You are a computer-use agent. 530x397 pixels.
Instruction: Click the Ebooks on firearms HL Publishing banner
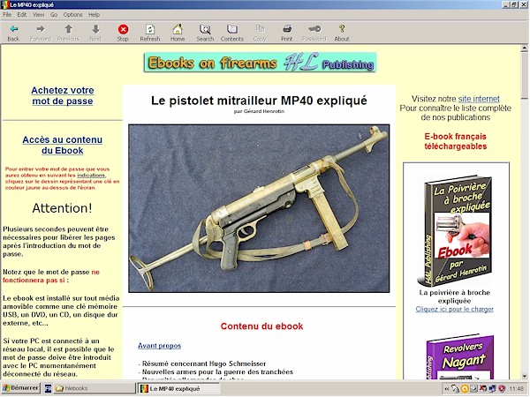coord(260,63)
